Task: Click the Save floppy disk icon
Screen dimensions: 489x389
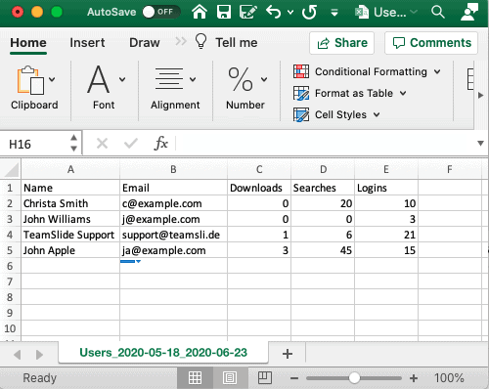Action: 224,12
